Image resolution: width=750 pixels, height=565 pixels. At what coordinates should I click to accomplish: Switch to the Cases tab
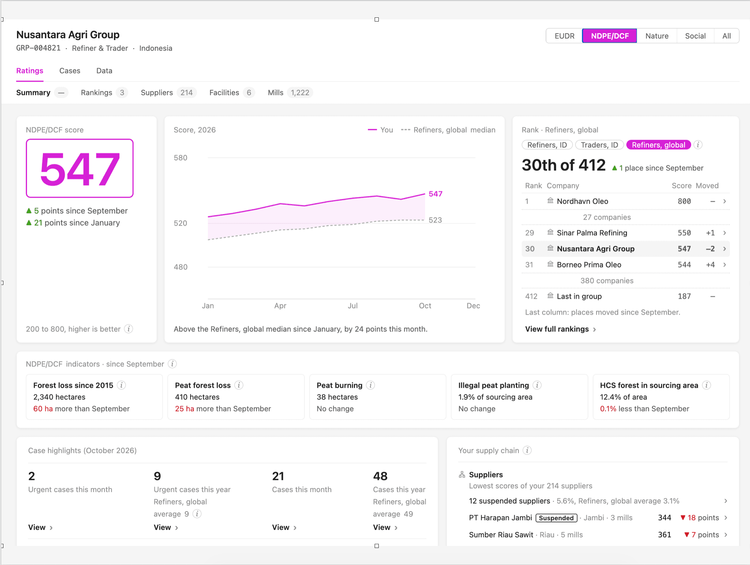point(70,71)
